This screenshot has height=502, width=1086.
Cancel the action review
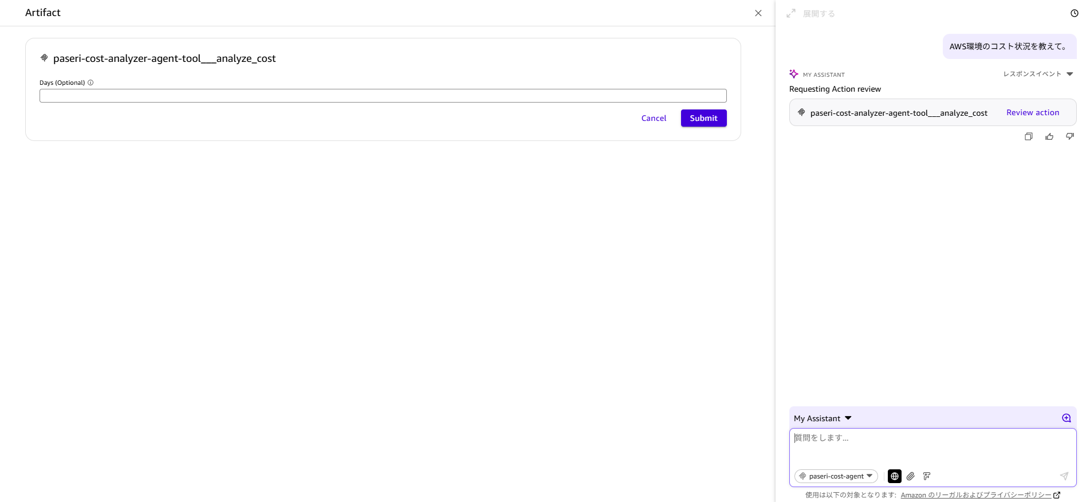click(653, 118)
